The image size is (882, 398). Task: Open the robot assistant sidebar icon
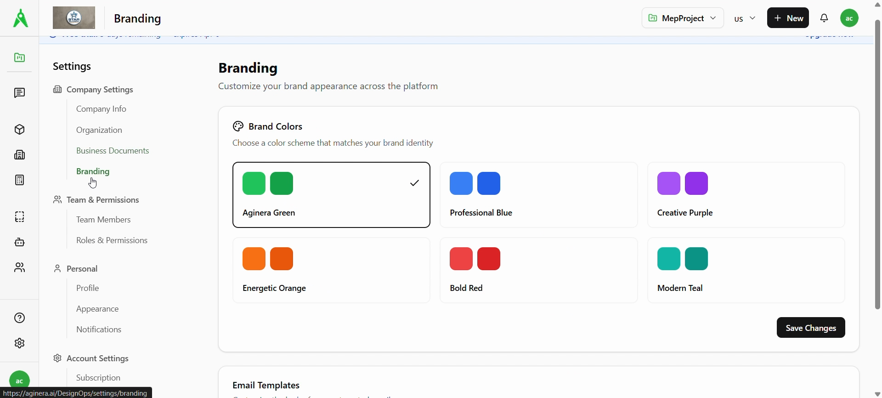[19, 242]
